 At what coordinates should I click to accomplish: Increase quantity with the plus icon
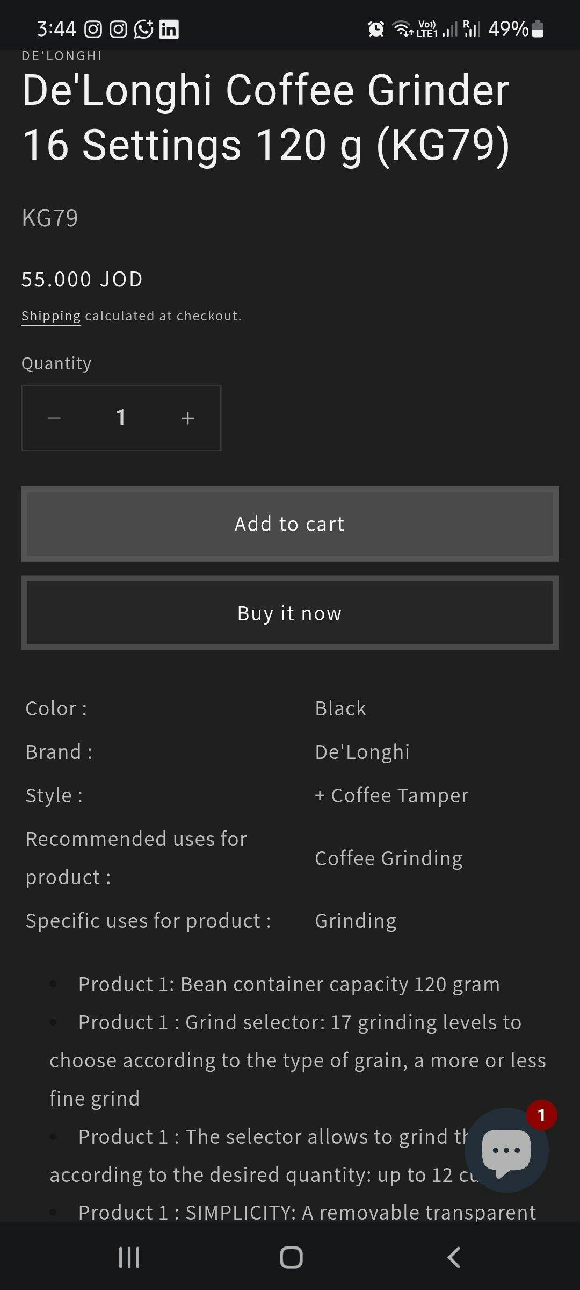(187, 418)
